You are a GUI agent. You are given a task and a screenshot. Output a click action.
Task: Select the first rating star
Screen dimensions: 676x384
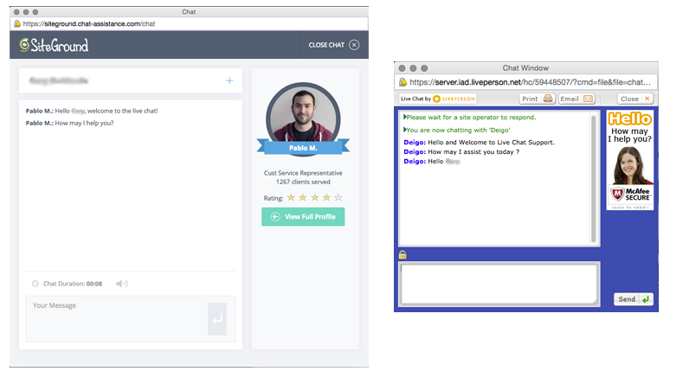point(292,197)
